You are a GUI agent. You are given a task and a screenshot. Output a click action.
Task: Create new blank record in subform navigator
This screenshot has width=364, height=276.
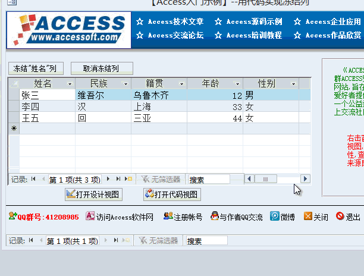pyautogui.click(x=128, y=178)
